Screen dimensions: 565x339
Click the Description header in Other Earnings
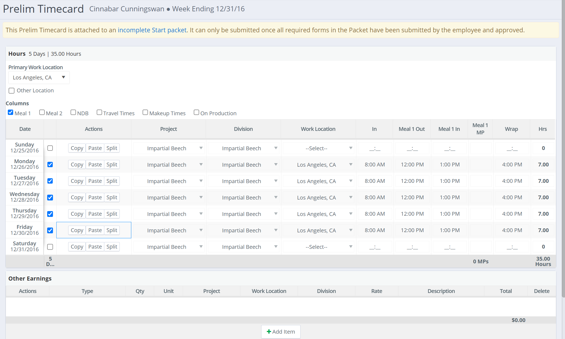(x=441, y=291)
